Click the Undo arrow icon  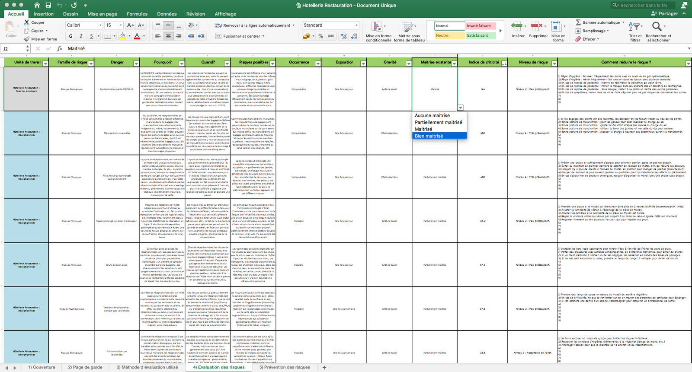[x=60, y=5]
